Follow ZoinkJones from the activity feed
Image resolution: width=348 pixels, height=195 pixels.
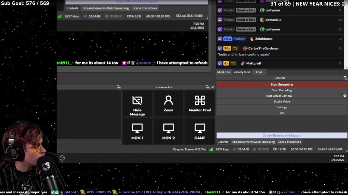(239, 39)
